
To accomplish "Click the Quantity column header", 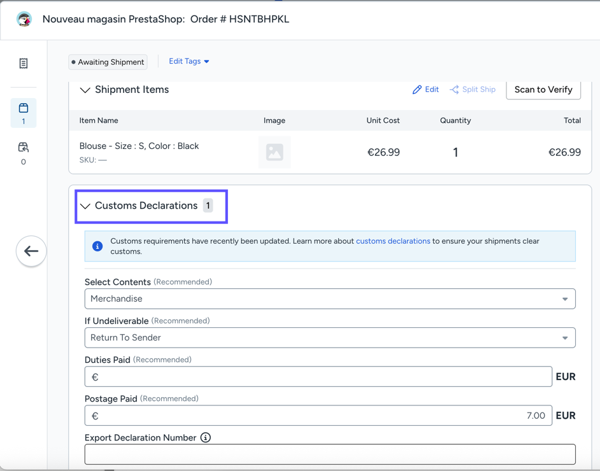I will pos(455,120).
